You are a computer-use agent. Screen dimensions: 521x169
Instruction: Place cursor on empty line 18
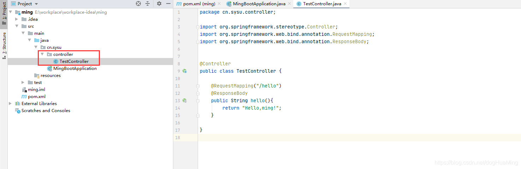[x=359, y=137]
